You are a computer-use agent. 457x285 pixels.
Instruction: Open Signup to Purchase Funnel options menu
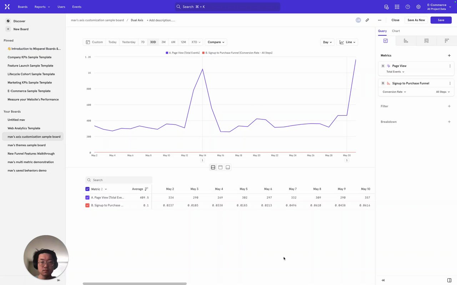click(x=450, y=83)
